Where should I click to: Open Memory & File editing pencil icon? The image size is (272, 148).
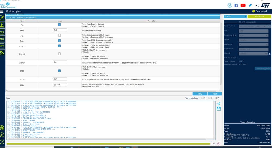2,18
